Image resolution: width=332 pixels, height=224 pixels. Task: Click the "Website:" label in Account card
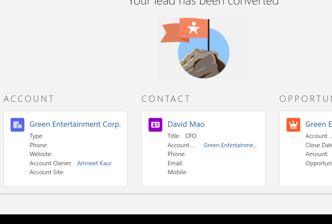[x=41, y=154]
